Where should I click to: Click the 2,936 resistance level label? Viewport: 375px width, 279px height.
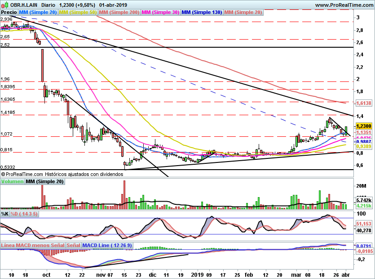[x=6, y=19]
